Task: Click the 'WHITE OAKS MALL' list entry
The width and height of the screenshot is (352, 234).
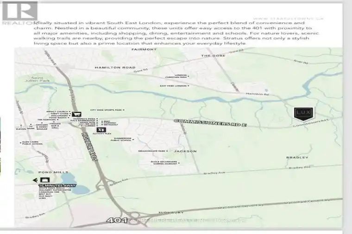Action: tap(51, 188)
